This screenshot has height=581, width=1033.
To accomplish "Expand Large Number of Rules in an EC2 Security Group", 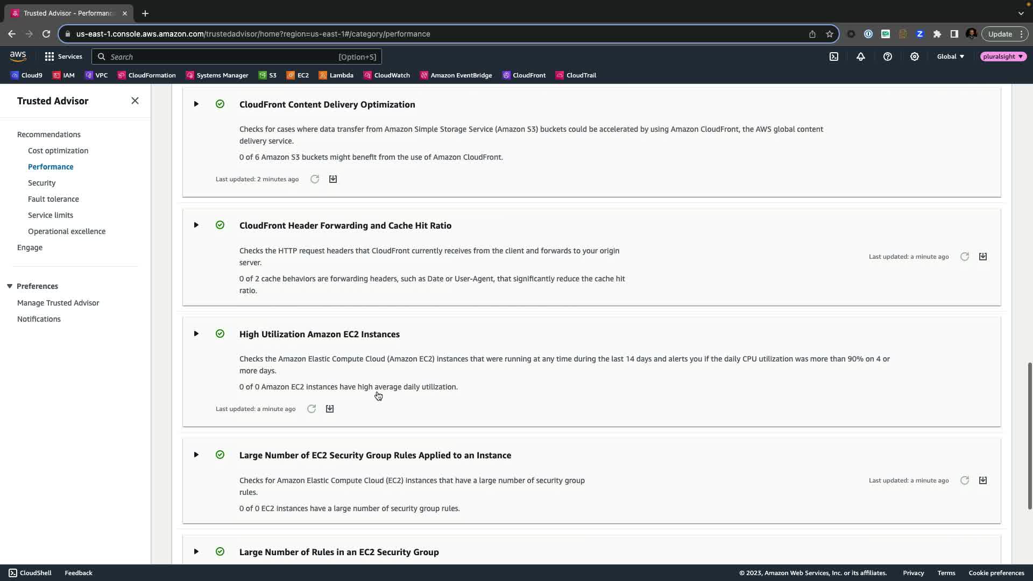I will (196, 551).
